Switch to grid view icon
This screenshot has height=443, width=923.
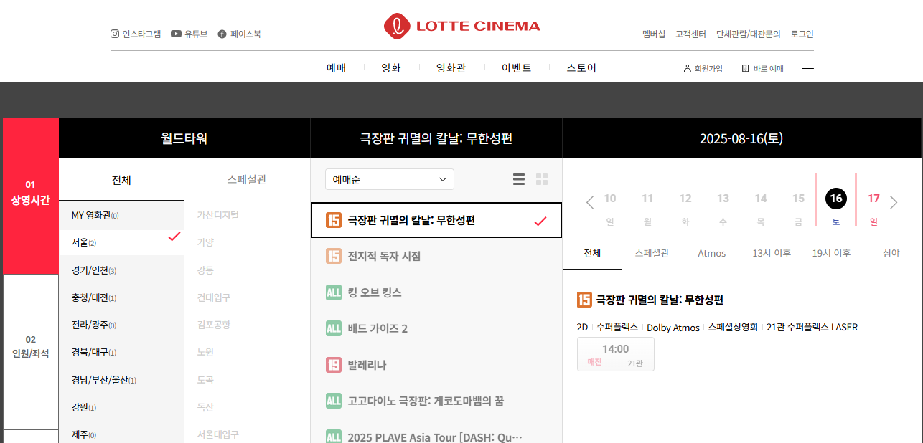tap(542, 179)
